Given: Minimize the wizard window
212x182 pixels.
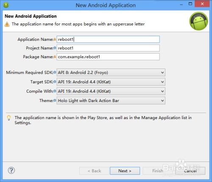Looking at the screenshot, I should point(181,4).
